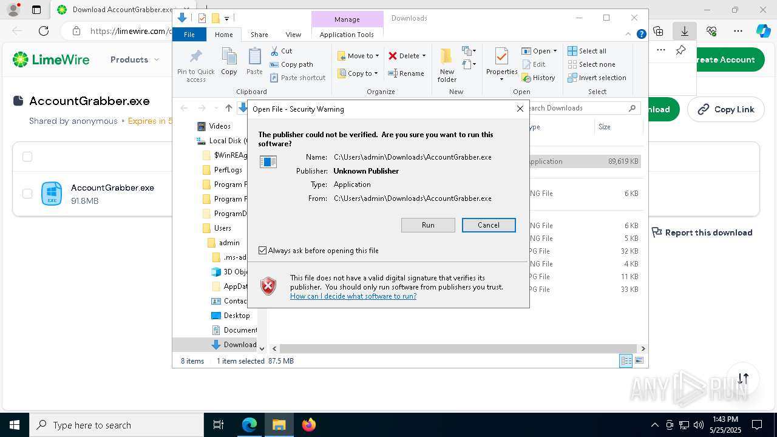Viewport: 777px width, 437px height.
Task: Open the File menu tab
Action: [189, 35]
